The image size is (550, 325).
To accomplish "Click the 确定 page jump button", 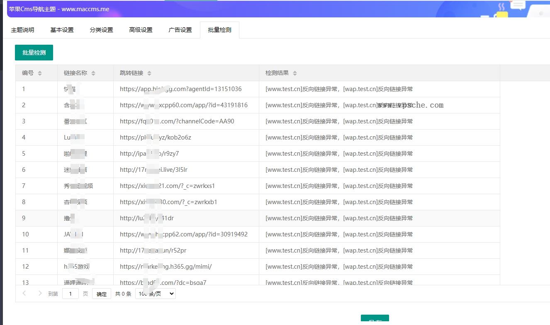I will (102, 294).
